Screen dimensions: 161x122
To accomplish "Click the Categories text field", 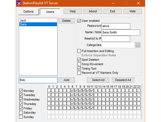I will pos(118,45).
